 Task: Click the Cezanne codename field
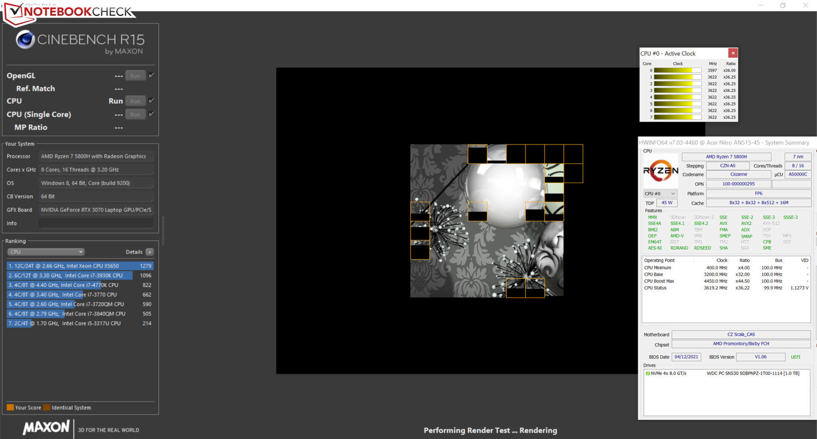[739, 174]
